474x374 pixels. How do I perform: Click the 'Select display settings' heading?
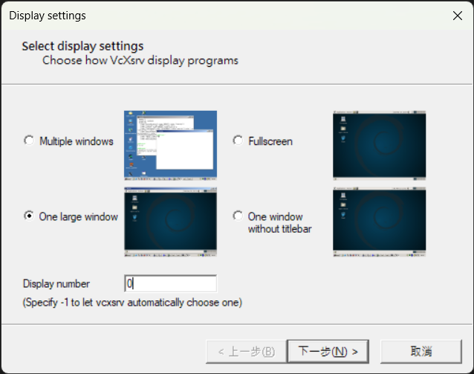[x=82, y=46]
